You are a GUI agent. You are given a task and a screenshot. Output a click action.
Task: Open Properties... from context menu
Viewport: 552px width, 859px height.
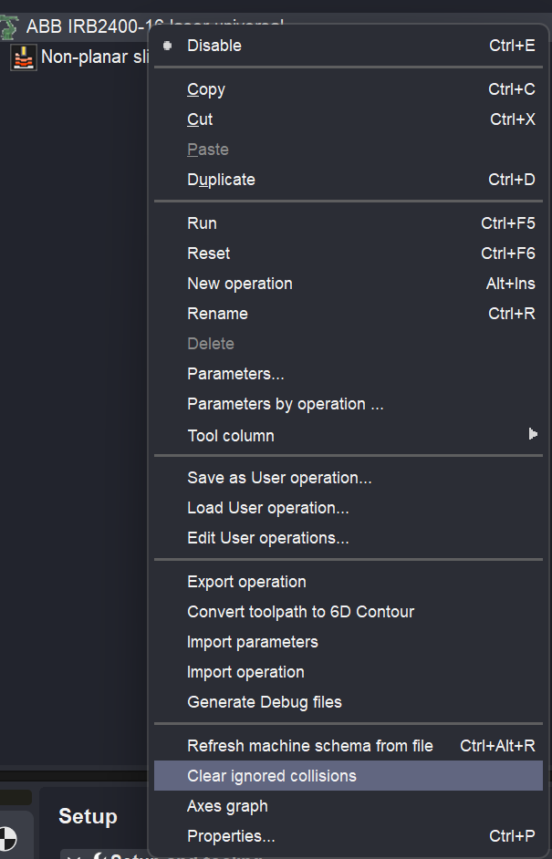[x=231, y=836]
